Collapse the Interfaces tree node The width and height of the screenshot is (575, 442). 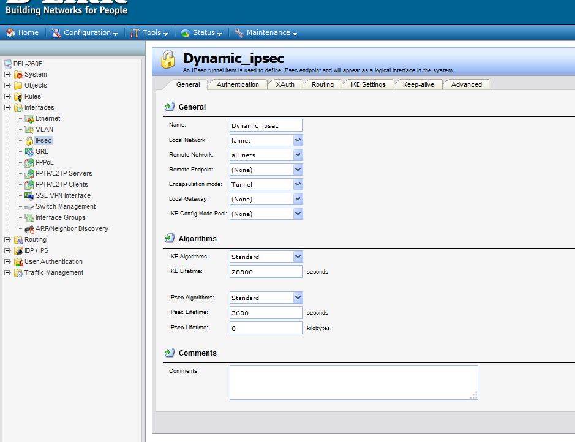pyautogui.click(x=7, y=107)
